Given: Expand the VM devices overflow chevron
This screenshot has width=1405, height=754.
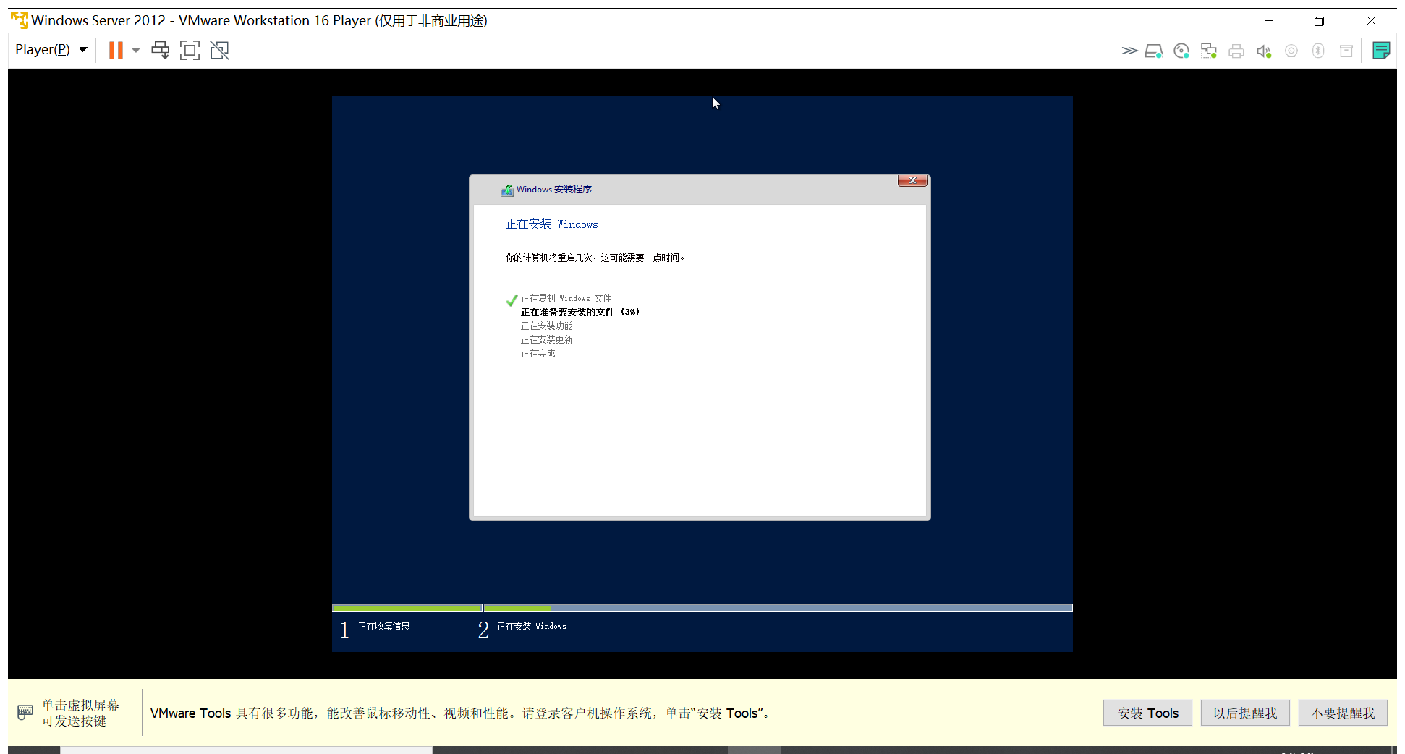Looking at the screenshot, I should tap(1129, 51).
